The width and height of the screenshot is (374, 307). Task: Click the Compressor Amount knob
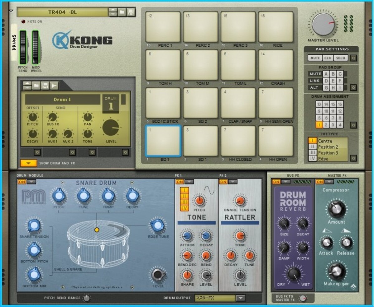(x=336, y=209)
